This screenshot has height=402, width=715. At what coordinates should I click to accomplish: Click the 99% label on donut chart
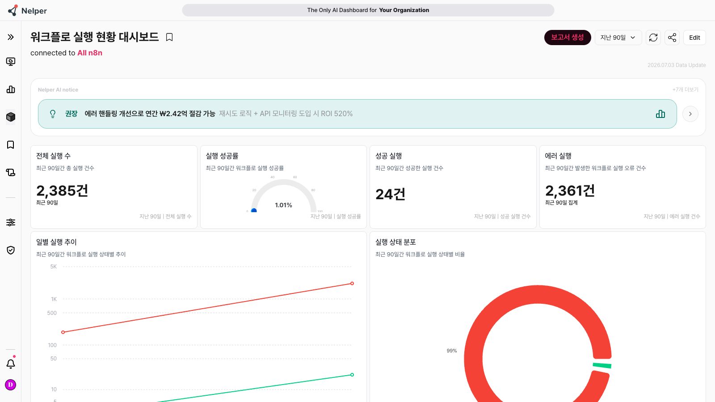tap(452, 351)
